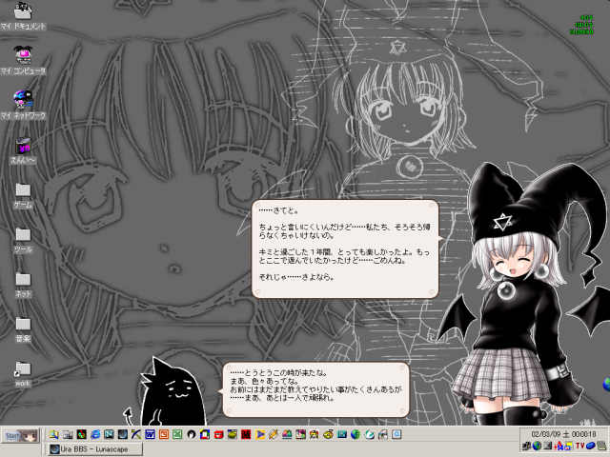This screenshot has height=457, width=610.
Task: Launch Microsoft Word from quick launch
Action: pos(150,434)
